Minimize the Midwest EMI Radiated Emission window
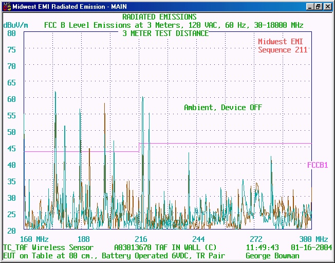 (310, 7)
